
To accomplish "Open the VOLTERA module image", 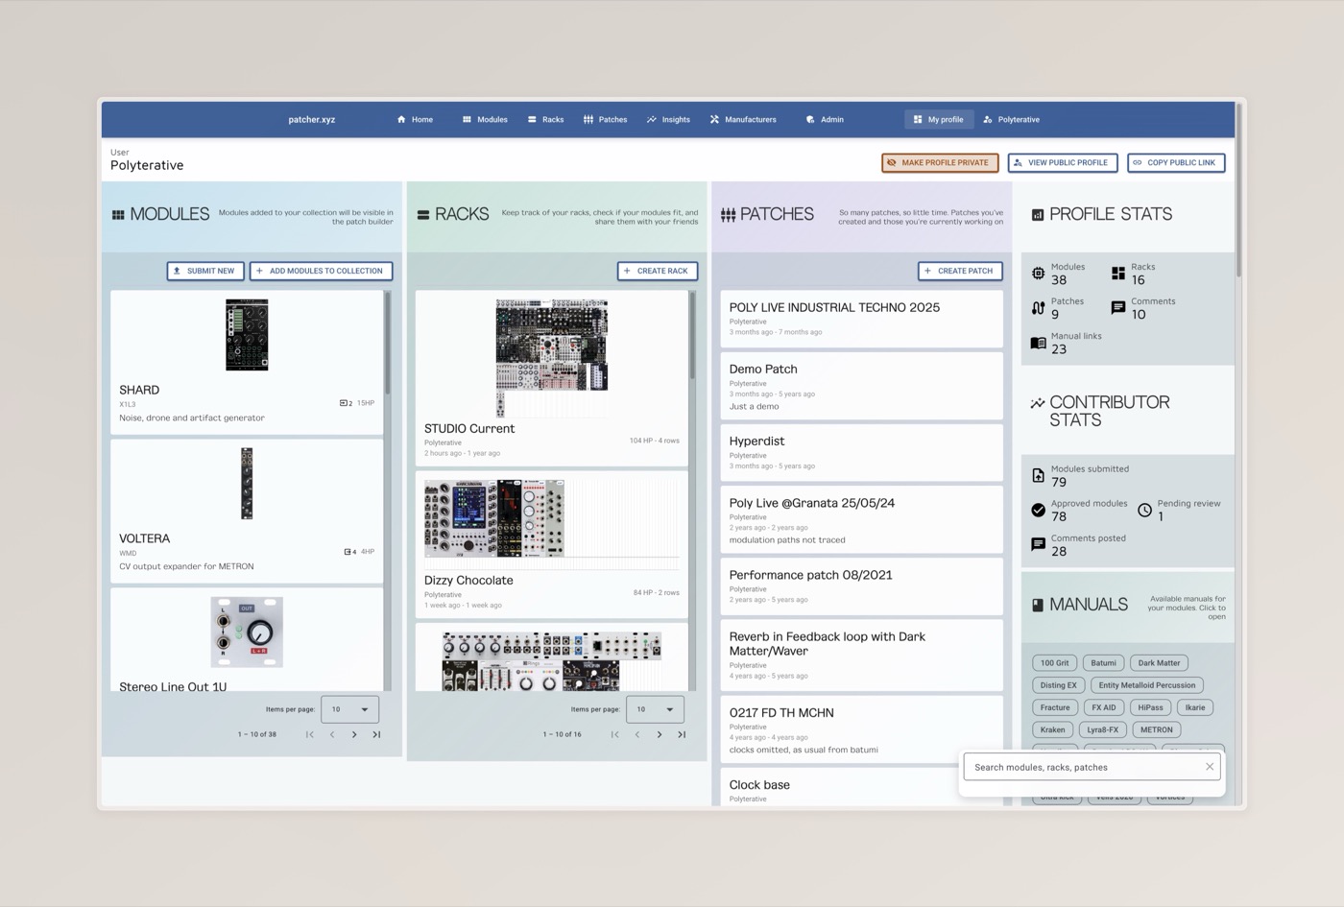I will [247, 484].
